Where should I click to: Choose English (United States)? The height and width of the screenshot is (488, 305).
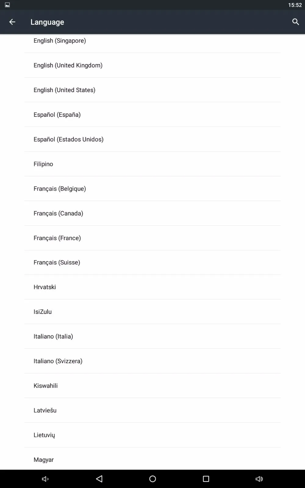152,90
